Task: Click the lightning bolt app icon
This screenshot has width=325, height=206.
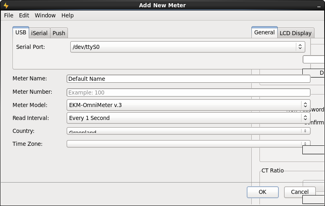Action: [6, 5]
